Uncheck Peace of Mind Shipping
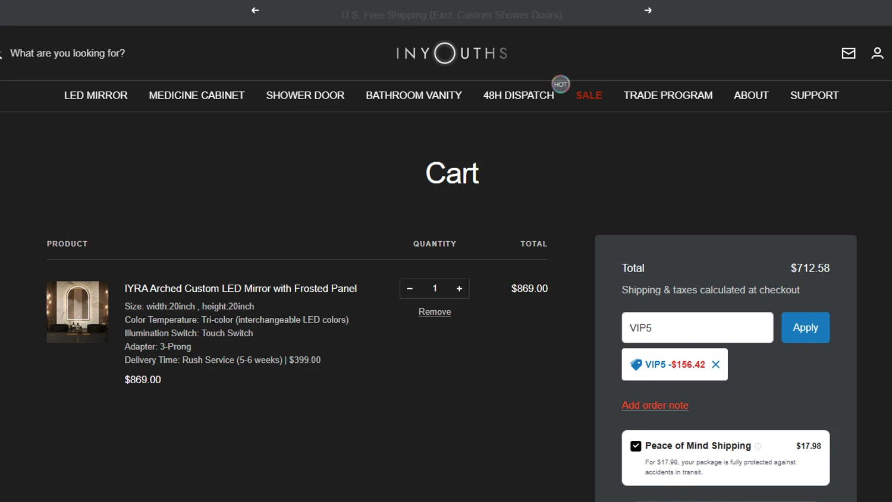The width and height of the screenshot is (892, 502). pos(636,446)
